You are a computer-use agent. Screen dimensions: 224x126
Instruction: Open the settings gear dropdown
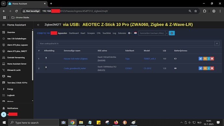click(130, 33)
